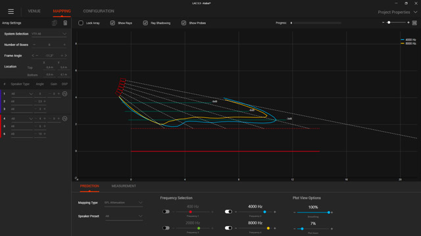Enable the 400 Hz frequency toggle
Image resolution: width=421 pixels, height=236 pixels.
(x=166, y=212)
